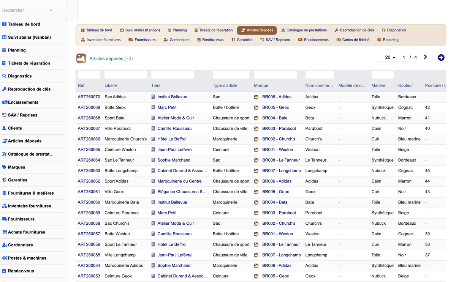Open the Rendez-vous top tab
This screenshot has width=456, height=282.
point(210,40)
